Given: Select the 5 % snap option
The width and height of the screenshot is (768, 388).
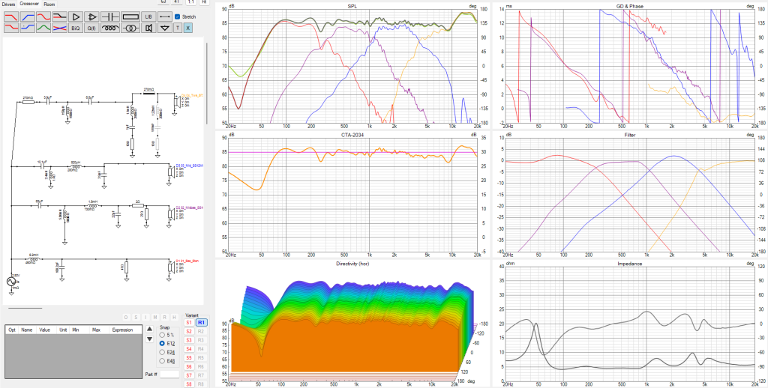Looking at the screenshot, I should point(161,335).
